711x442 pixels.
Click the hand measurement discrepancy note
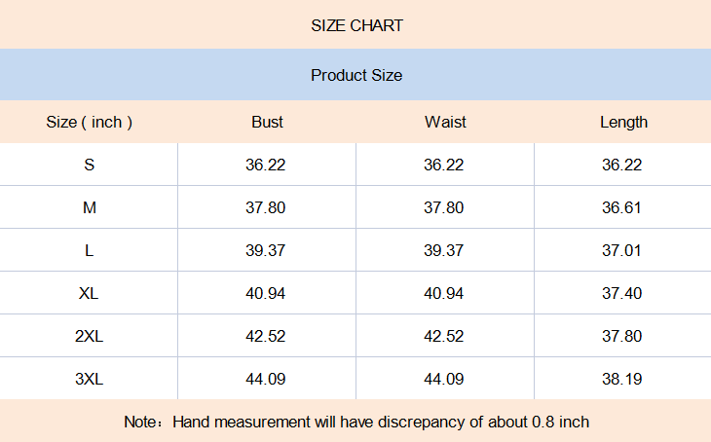coord(356,422)
